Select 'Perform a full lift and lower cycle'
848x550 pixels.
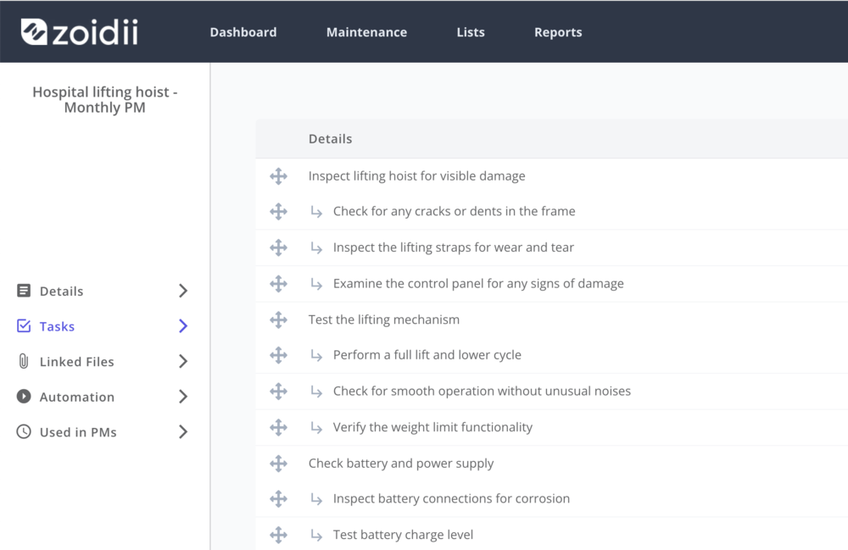click(427, 355)
